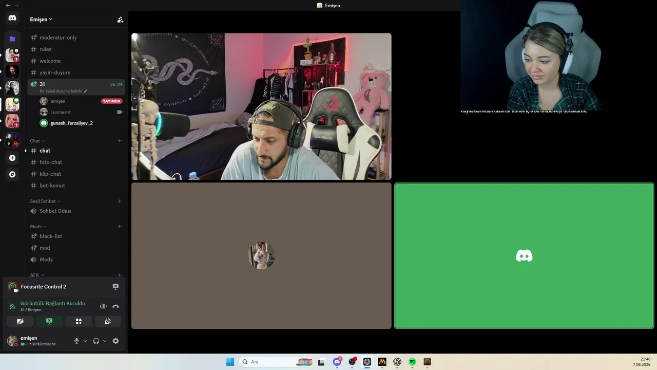Open the moderator-only channel
The width and height of the screenshot is (657, 370).
pyautogui.click(x=76, y=38)
